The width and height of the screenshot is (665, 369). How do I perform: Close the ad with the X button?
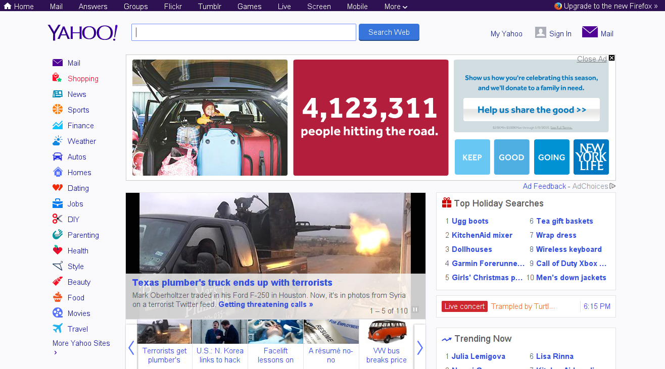click(x=611, y=58)
